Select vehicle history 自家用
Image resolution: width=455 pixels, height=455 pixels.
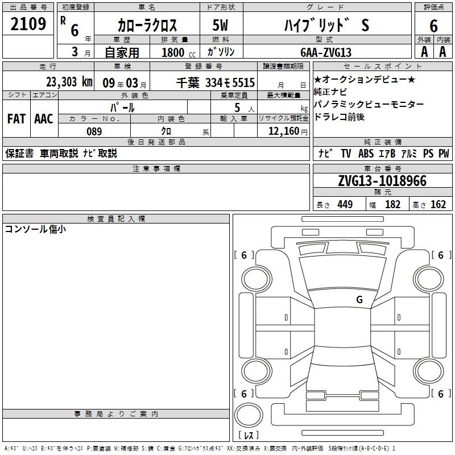pos(122,52)
